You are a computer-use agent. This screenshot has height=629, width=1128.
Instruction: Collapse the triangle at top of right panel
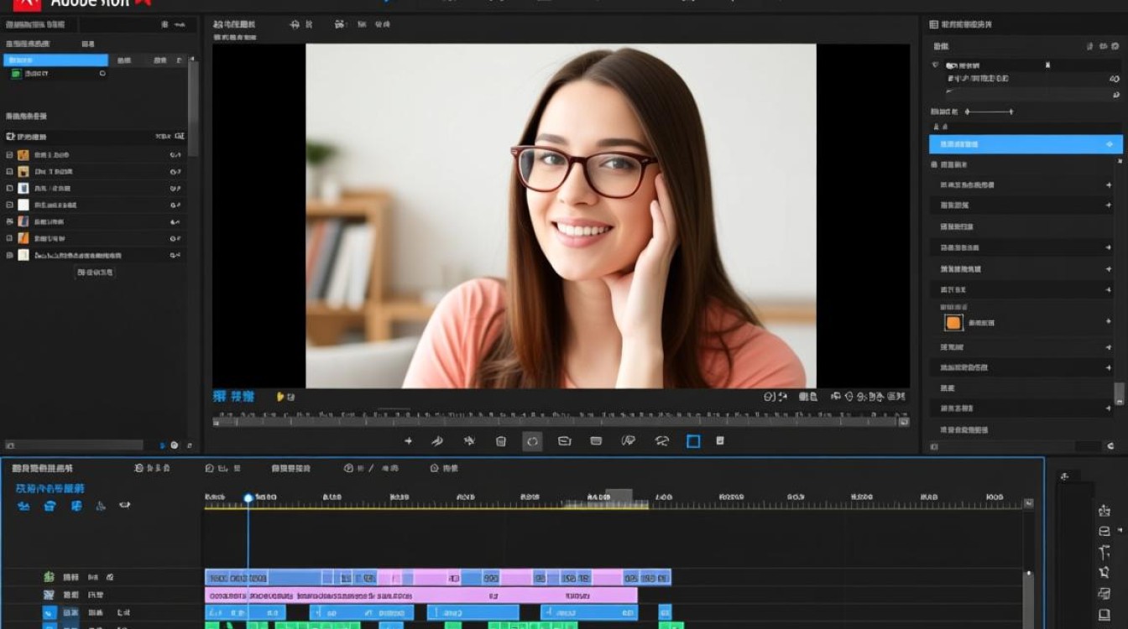point(936,65)
